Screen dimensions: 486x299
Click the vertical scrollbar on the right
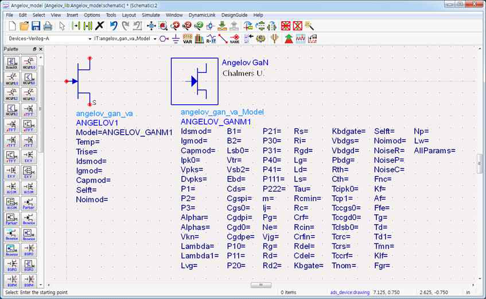tap(480, 163)
